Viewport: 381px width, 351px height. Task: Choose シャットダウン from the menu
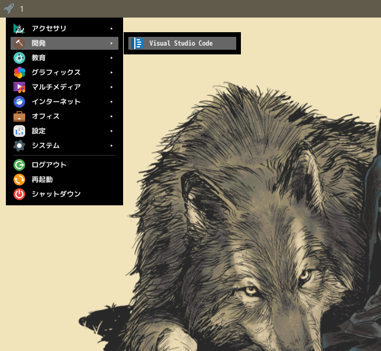point(64,194)
